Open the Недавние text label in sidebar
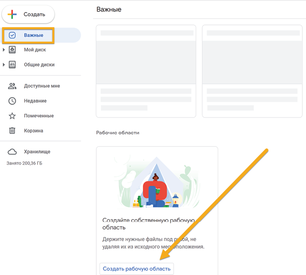The width and height of the screenshot is (306, 275). tap(35, 101)
